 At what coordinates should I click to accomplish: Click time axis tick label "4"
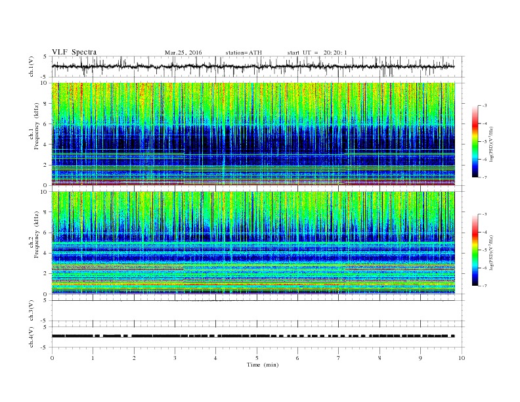(216, 358)
